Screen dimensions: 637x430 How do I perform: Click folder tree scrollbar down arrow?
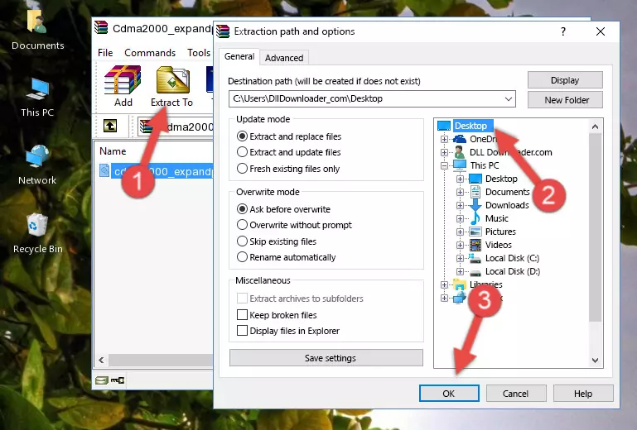pos(595,361)
